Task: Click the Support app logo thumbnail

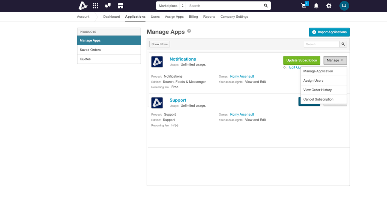Action: click(157, 103)
